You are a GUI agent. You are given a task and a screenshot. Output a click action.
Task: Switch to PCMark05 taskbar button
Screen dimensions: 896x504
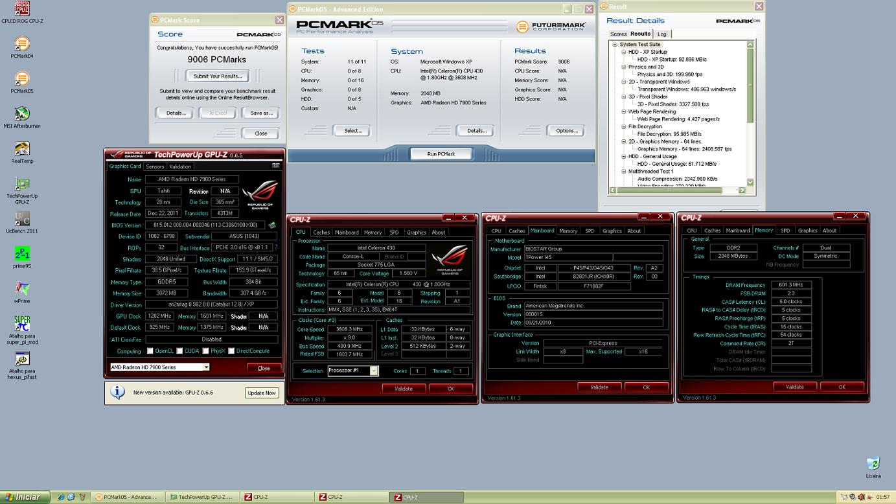coord(128,497)
